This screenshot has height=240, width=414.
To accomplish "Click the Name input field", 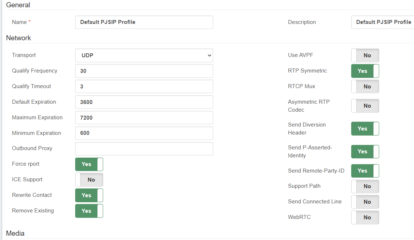I will point(144,22).
